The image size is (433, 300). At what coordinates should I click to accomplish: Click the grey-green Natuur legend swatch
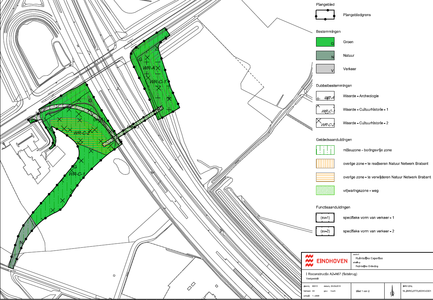coord(325,55)
